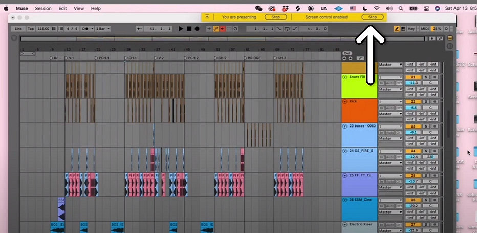
Task: Click the Capture MIDI icon
Action: [229, 29]
